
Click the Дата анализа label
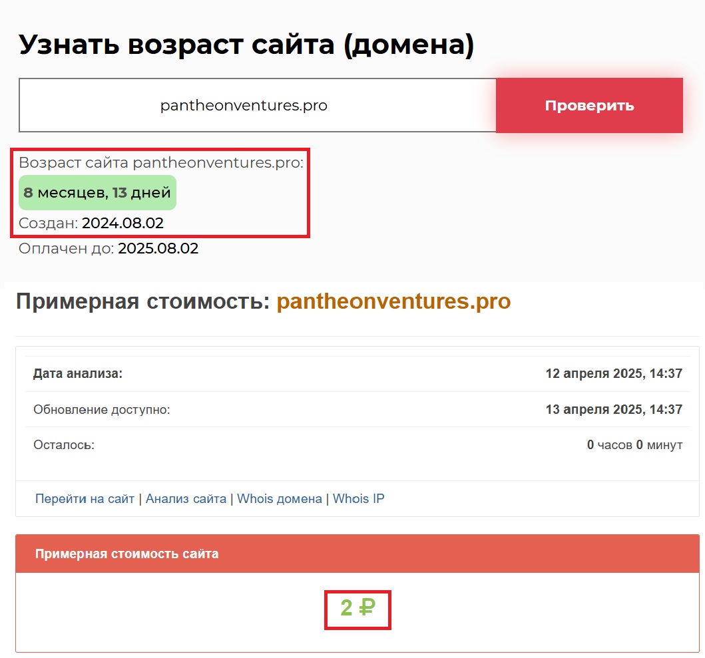coord(78,374)
